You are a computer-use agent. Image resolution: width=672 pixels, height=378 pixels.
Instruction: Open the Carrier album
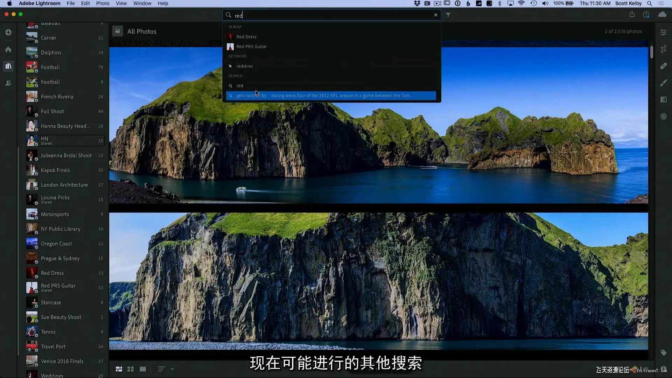[65, 38]
